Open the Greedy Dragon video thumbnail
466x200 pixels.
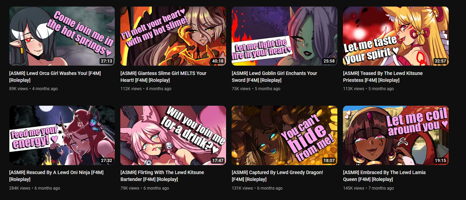[x=284, y=135]
